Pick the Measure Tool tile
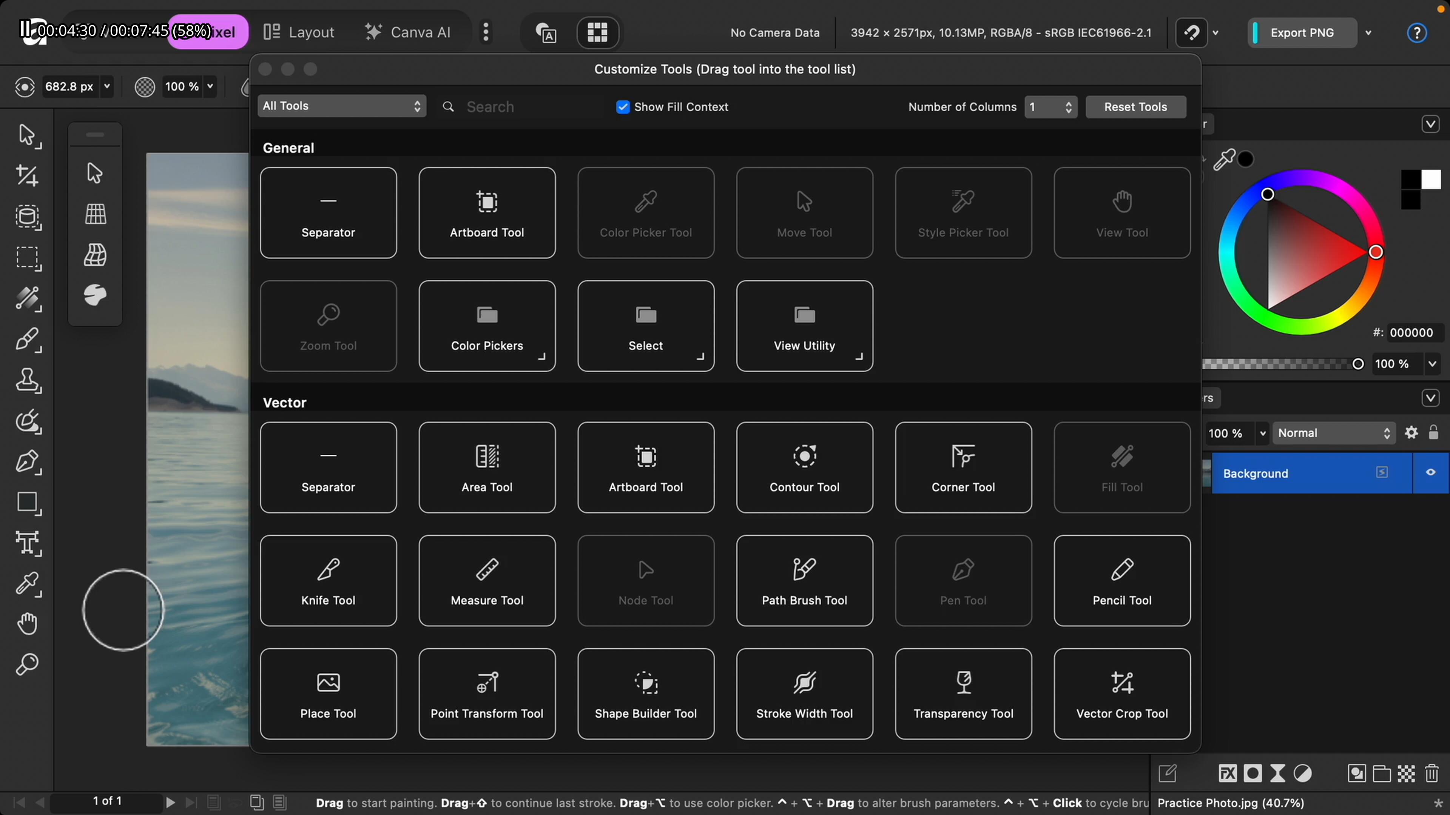 (487, 580)
